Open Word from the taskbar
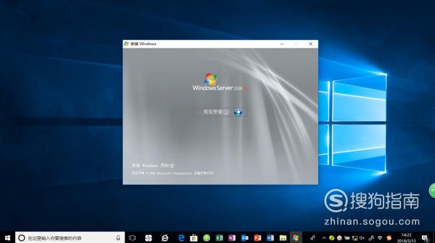 tap(270, 238)
